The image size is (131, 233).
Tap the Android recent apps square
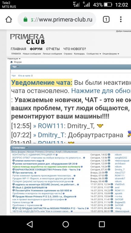(x=102, y=224)
